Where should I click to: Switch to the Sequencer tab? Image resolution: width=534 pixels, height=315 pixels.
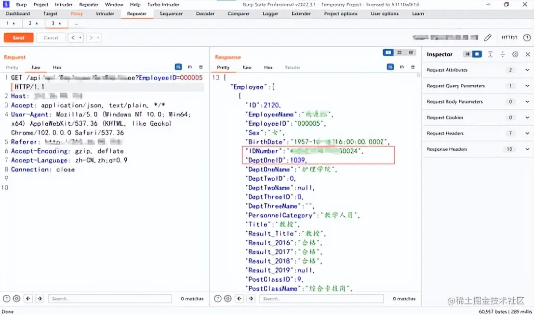point(171,13)
